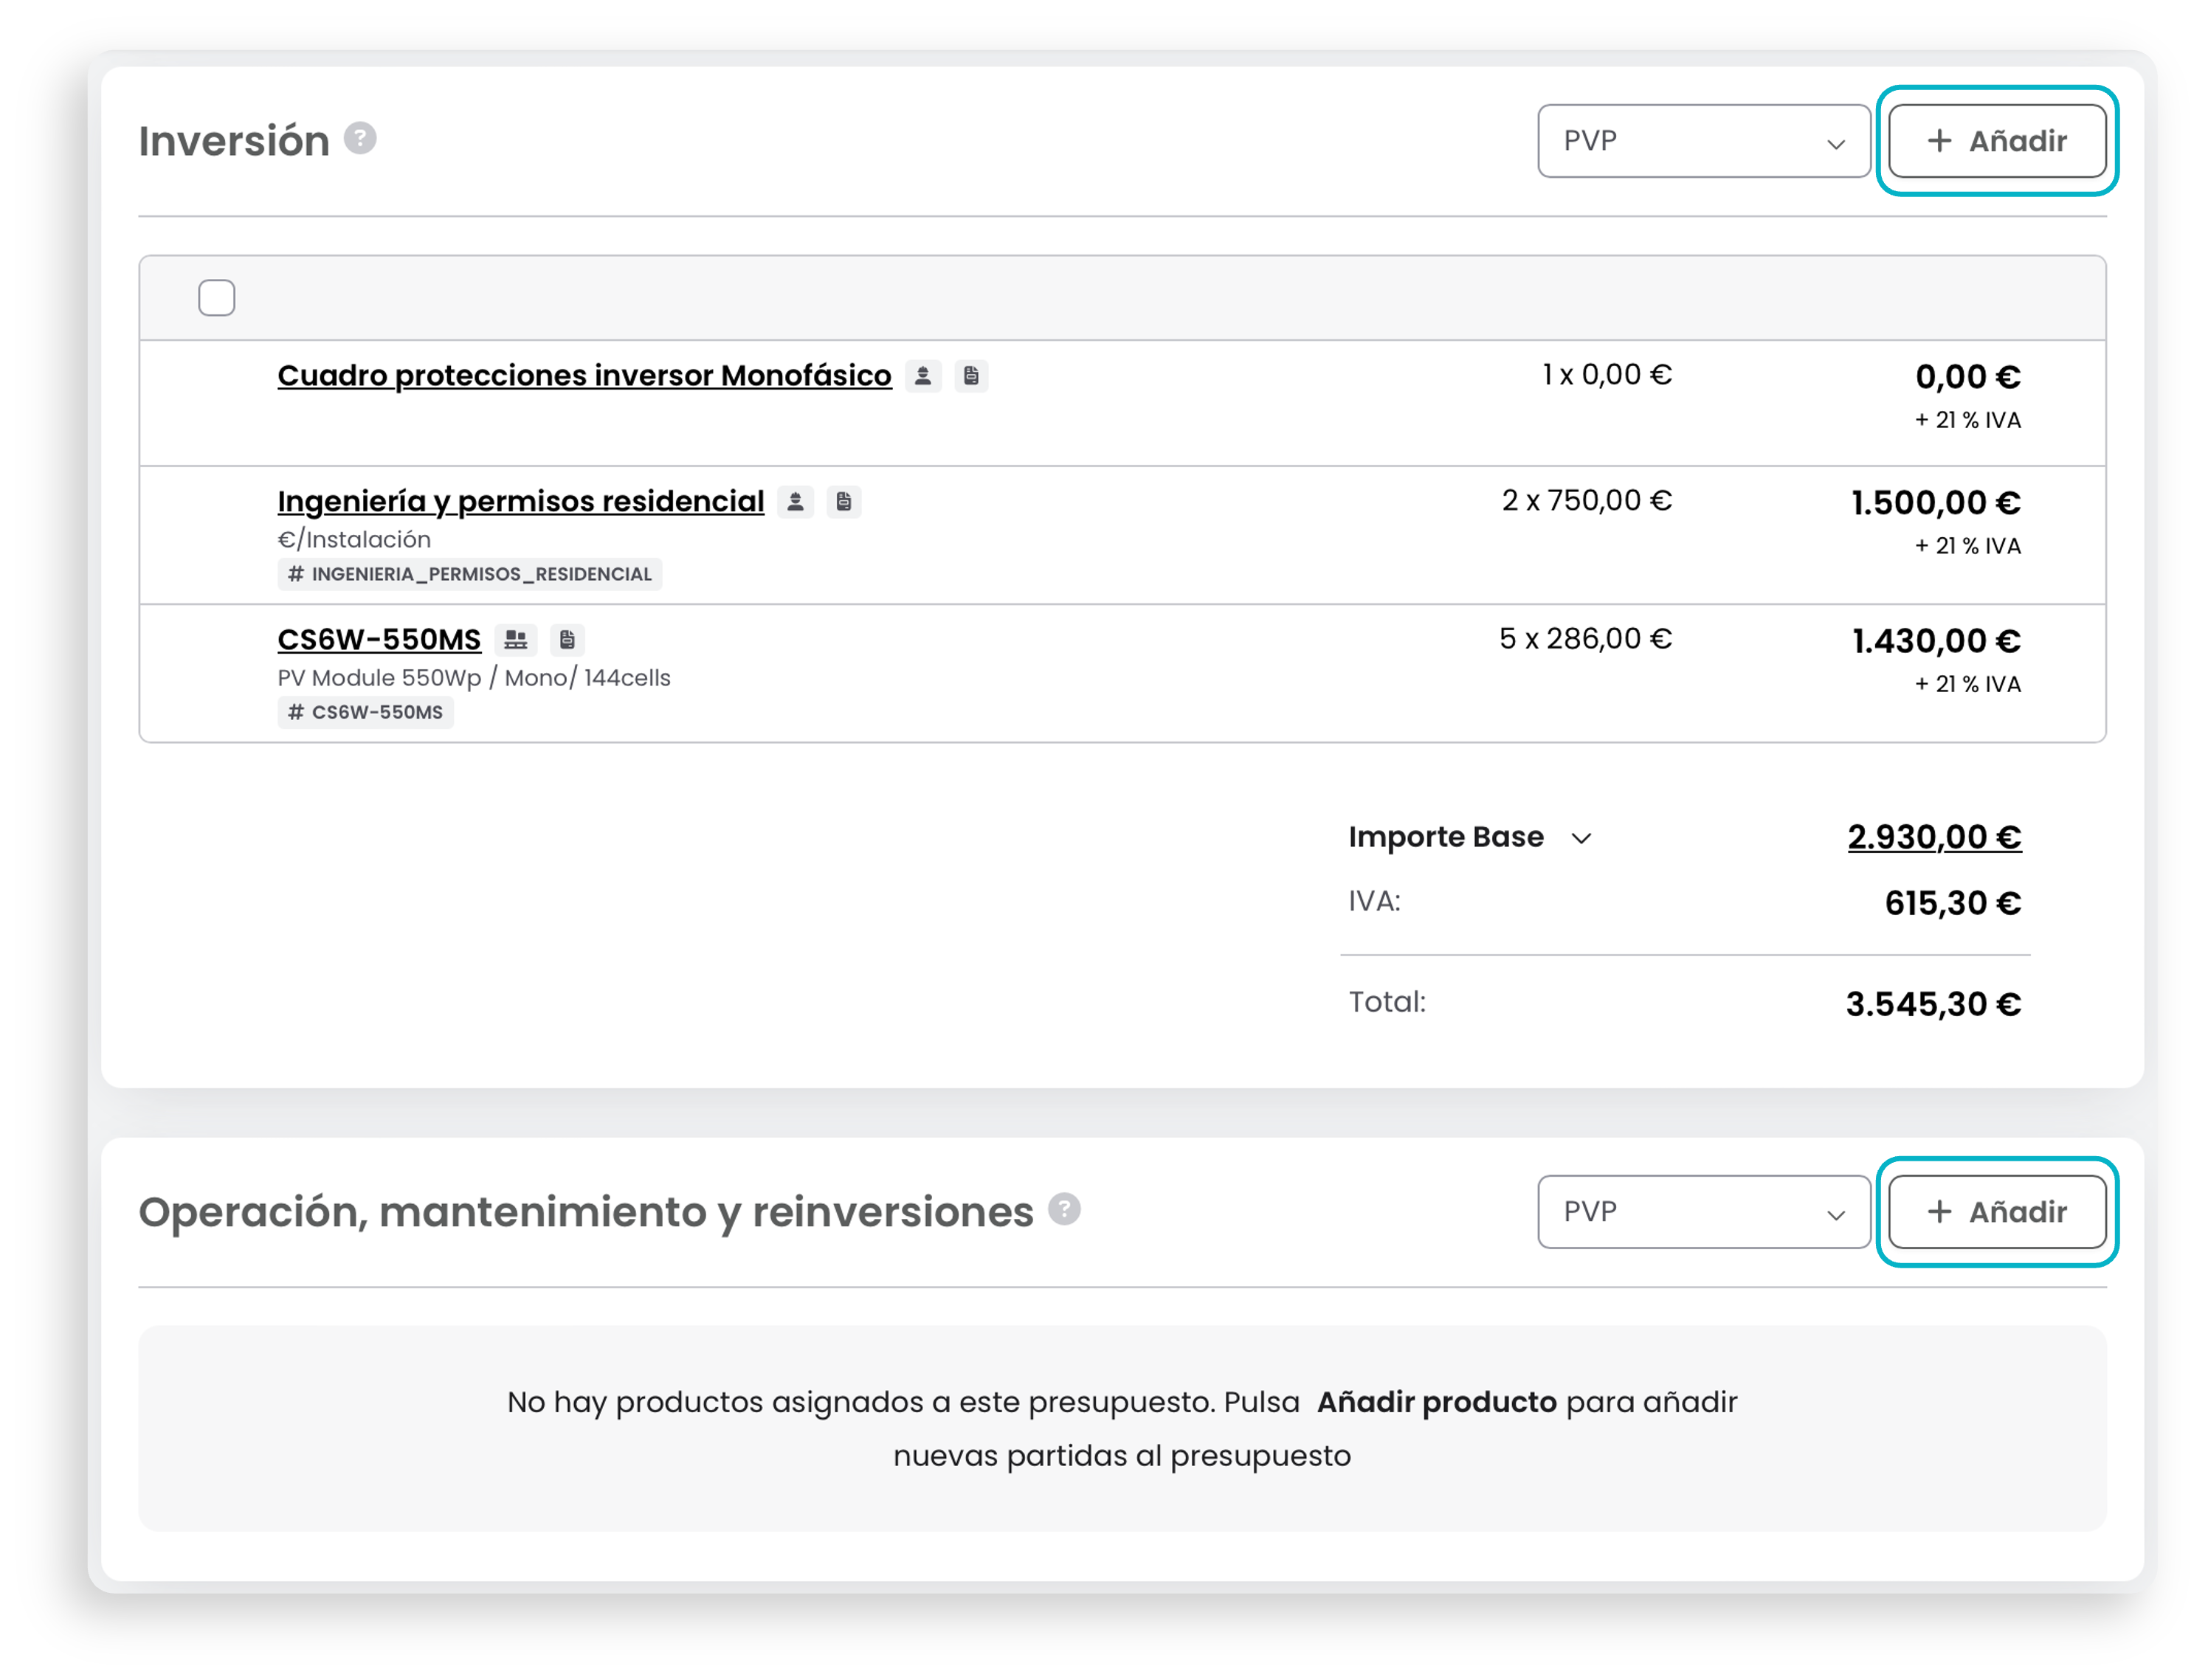
Task: Tick the select-all checkbox in table header
Action: tap(217, 298)
